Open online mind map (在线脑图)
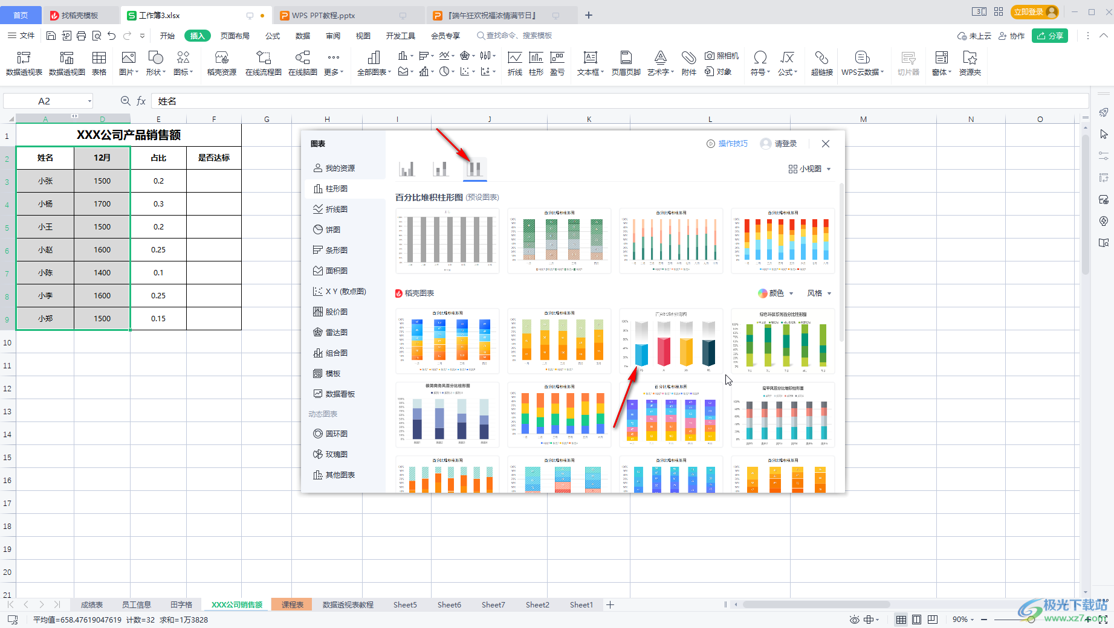The height and width of the screenshot is (628, 1114). (303, 63)
